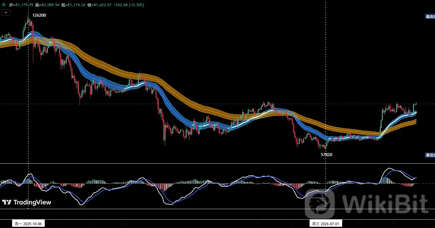Select the 57820 low price annotation
Image resolution: width=435 pixels, height=228 pixels.
[326, 155]
